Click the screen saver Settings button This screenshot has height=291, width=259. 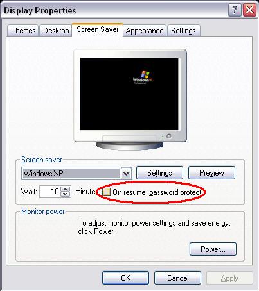(159, 173)
